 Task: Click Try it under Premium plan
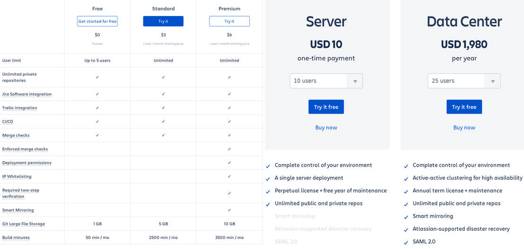[x=229, y=21]
